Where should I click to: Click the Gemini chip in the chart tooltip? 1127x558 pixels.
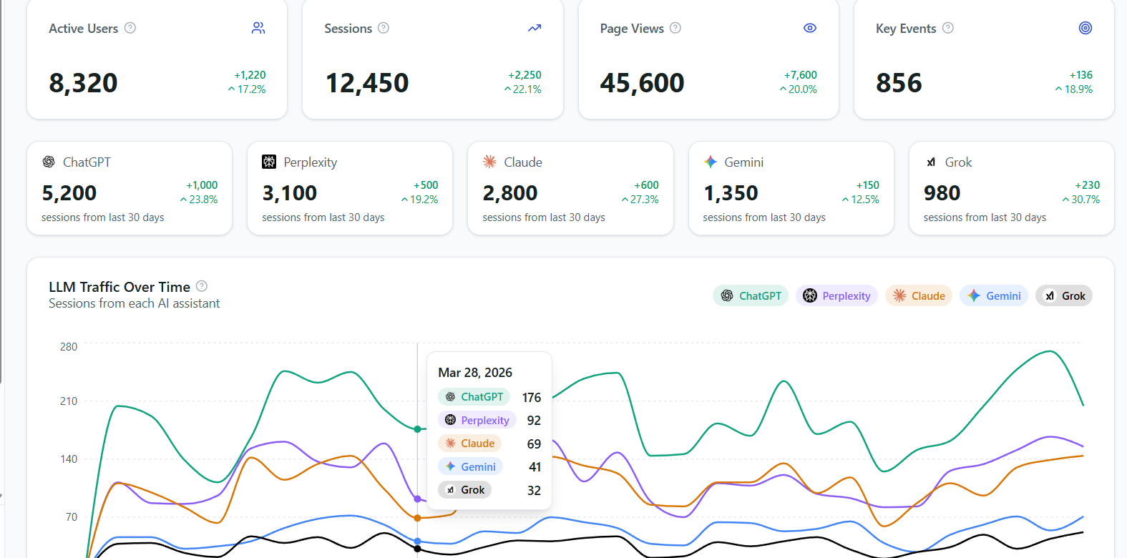pyautogui.click(x=470, y=466)
